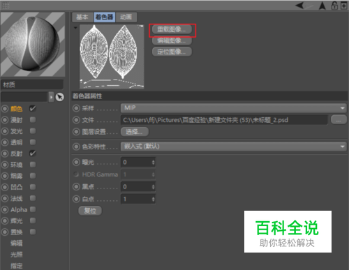This screenshot has width=349, height=270.
Task: Click the circle icon beside 颜色 channel
Action: (5, 109)
